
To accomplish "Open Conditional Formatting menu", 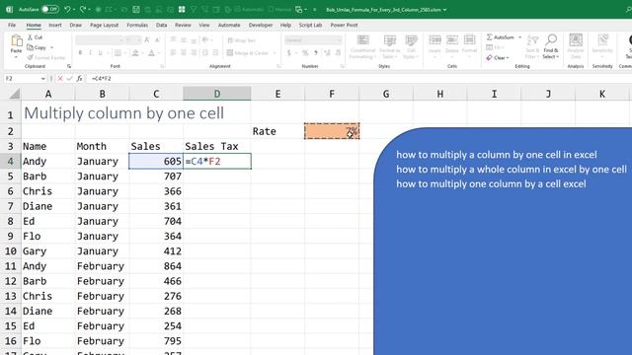I will (x=362, y=46).
